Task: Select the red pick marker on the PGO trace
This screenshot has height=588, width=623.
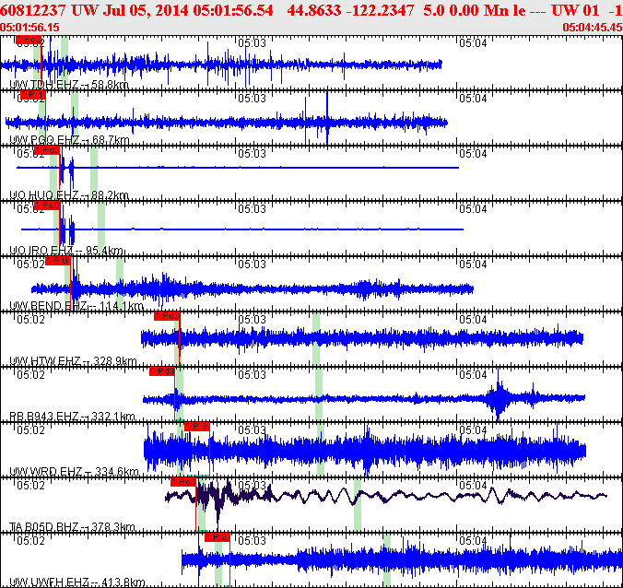Action: coord(33,95)
